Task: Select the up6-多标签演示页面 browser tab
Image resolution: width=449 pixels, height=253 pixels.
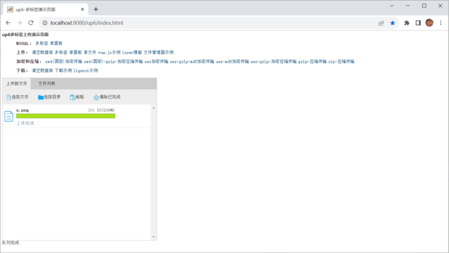Action: point(46,9)
